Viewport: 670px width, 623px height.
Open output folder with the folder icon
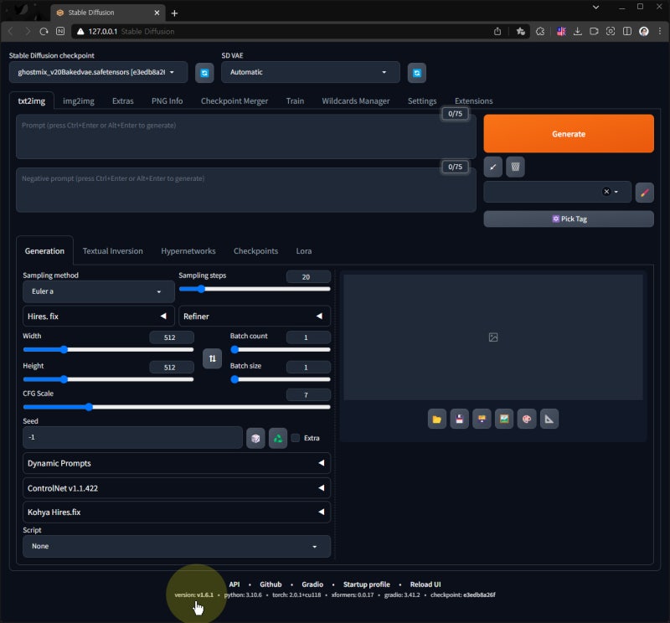(436, 419)
